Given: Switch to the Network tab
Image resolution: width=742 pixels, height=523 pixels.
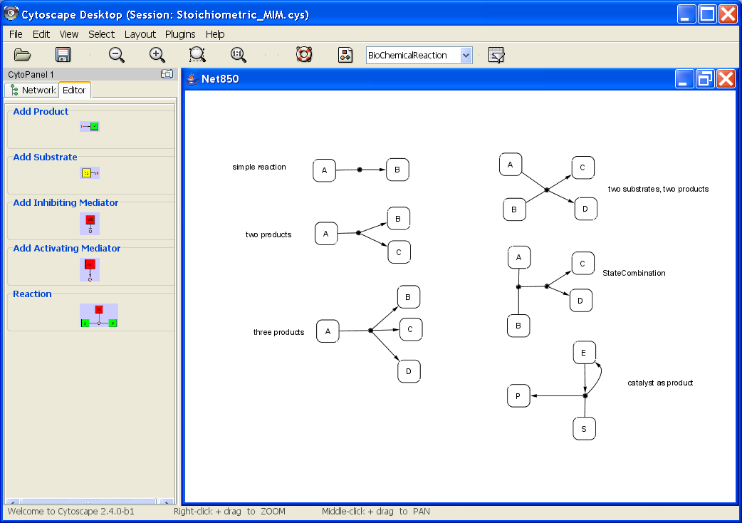Looking at the screenshot, I should pyautogui.click(x=33, y=90).
